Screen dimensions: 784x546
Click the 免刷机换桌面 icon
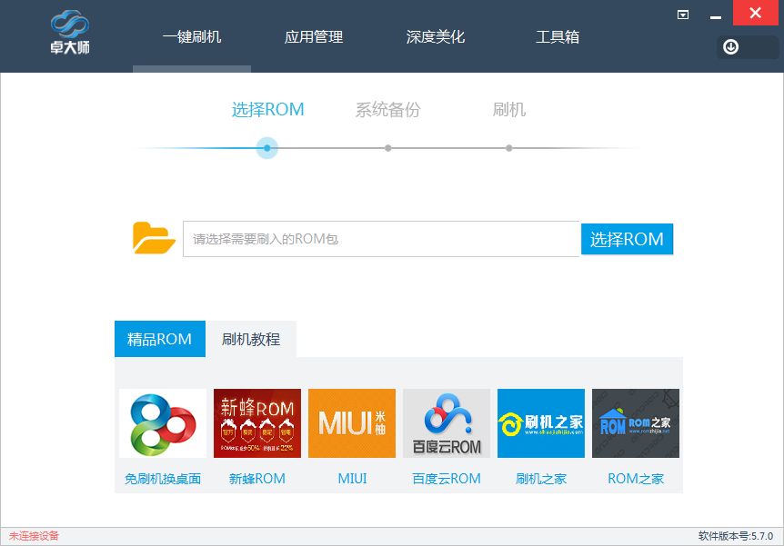click(x=162, y=422)
